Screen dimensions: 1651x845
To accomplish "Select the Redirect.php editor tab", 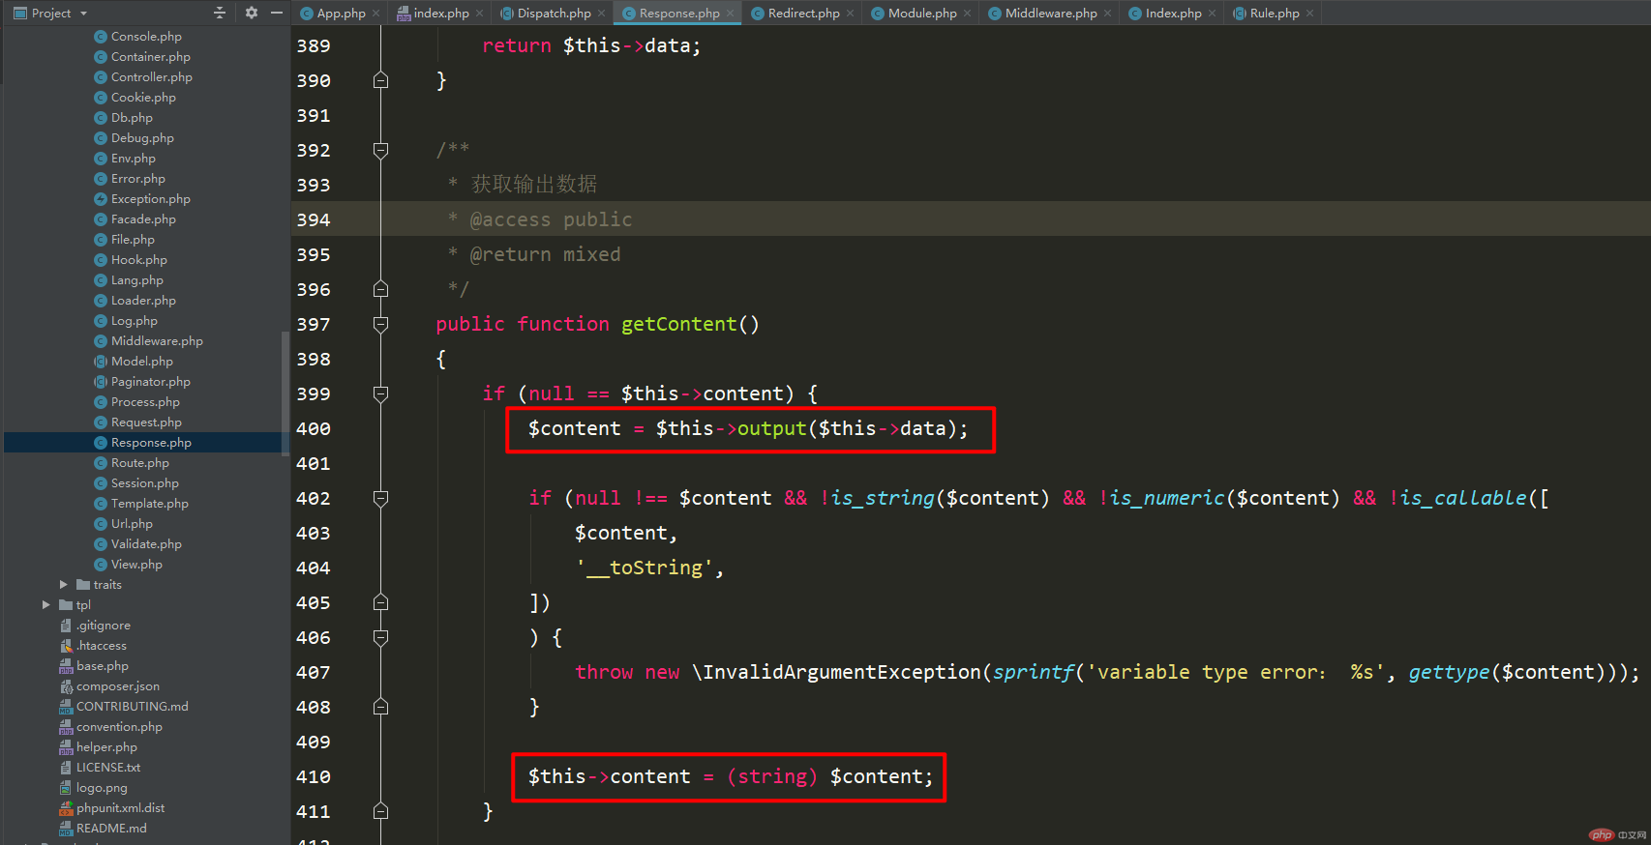I will pyautogui.click(x=803, y=13).
